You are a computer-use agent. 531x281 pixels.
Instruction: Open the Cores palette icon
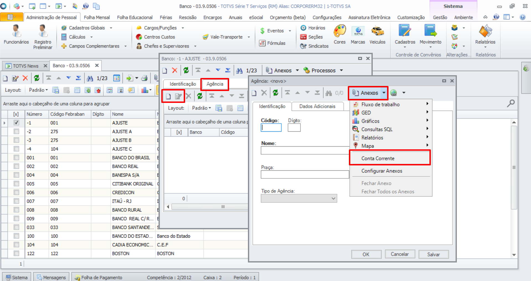click(340, 34)
